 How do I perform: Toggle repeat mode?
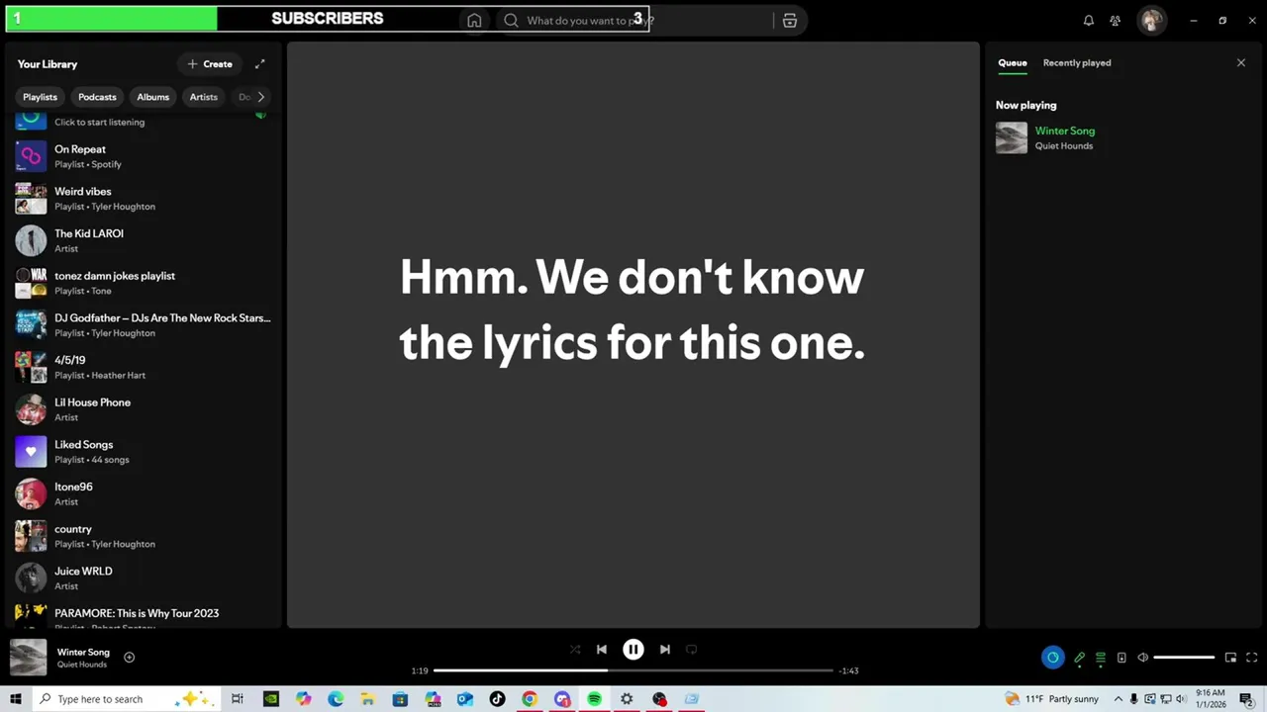[692, 650]
